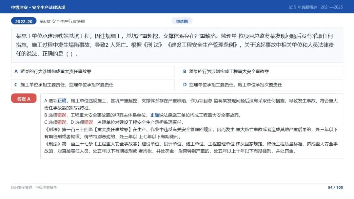
Task: Click the 单选题 question type tag
Action: [182, 21]
